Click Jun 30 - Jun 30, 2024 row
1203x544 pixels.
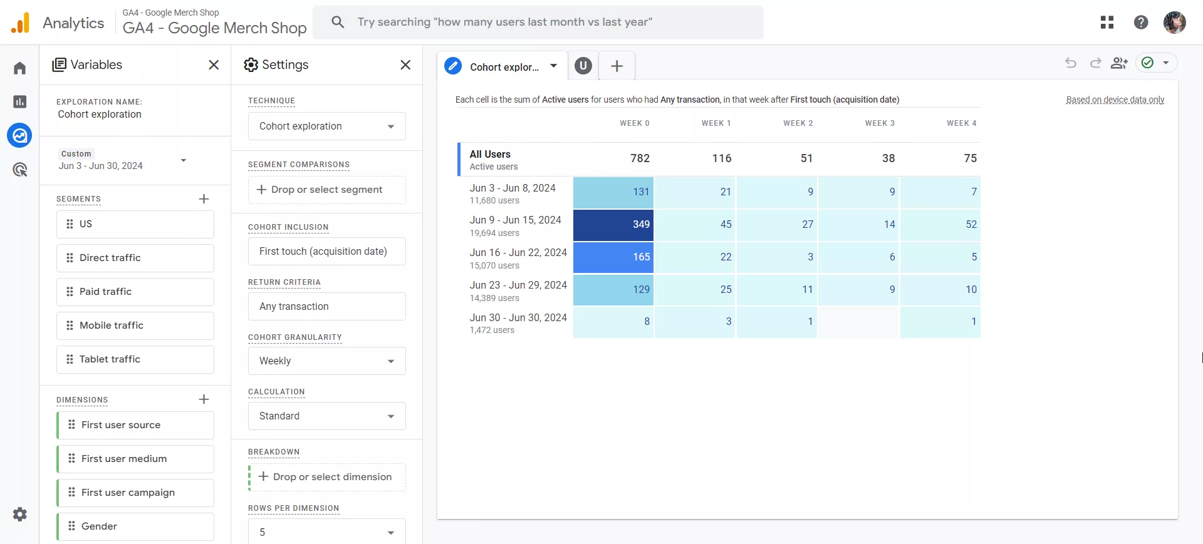(x=518, y=322)
